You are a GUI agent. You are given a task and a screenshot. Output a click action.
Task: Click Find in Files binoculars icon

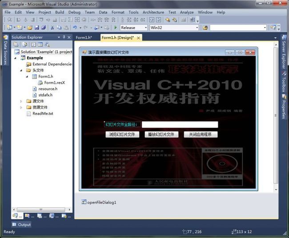click(x=205, y=28)
